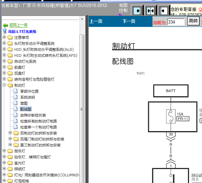202x183 pixels.
Task: Expand the 倒车灯 tree node
Action: 4,151
